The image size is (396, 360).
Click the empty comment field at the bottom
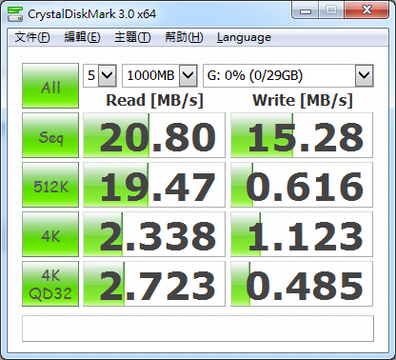click(x=198, y=329)
